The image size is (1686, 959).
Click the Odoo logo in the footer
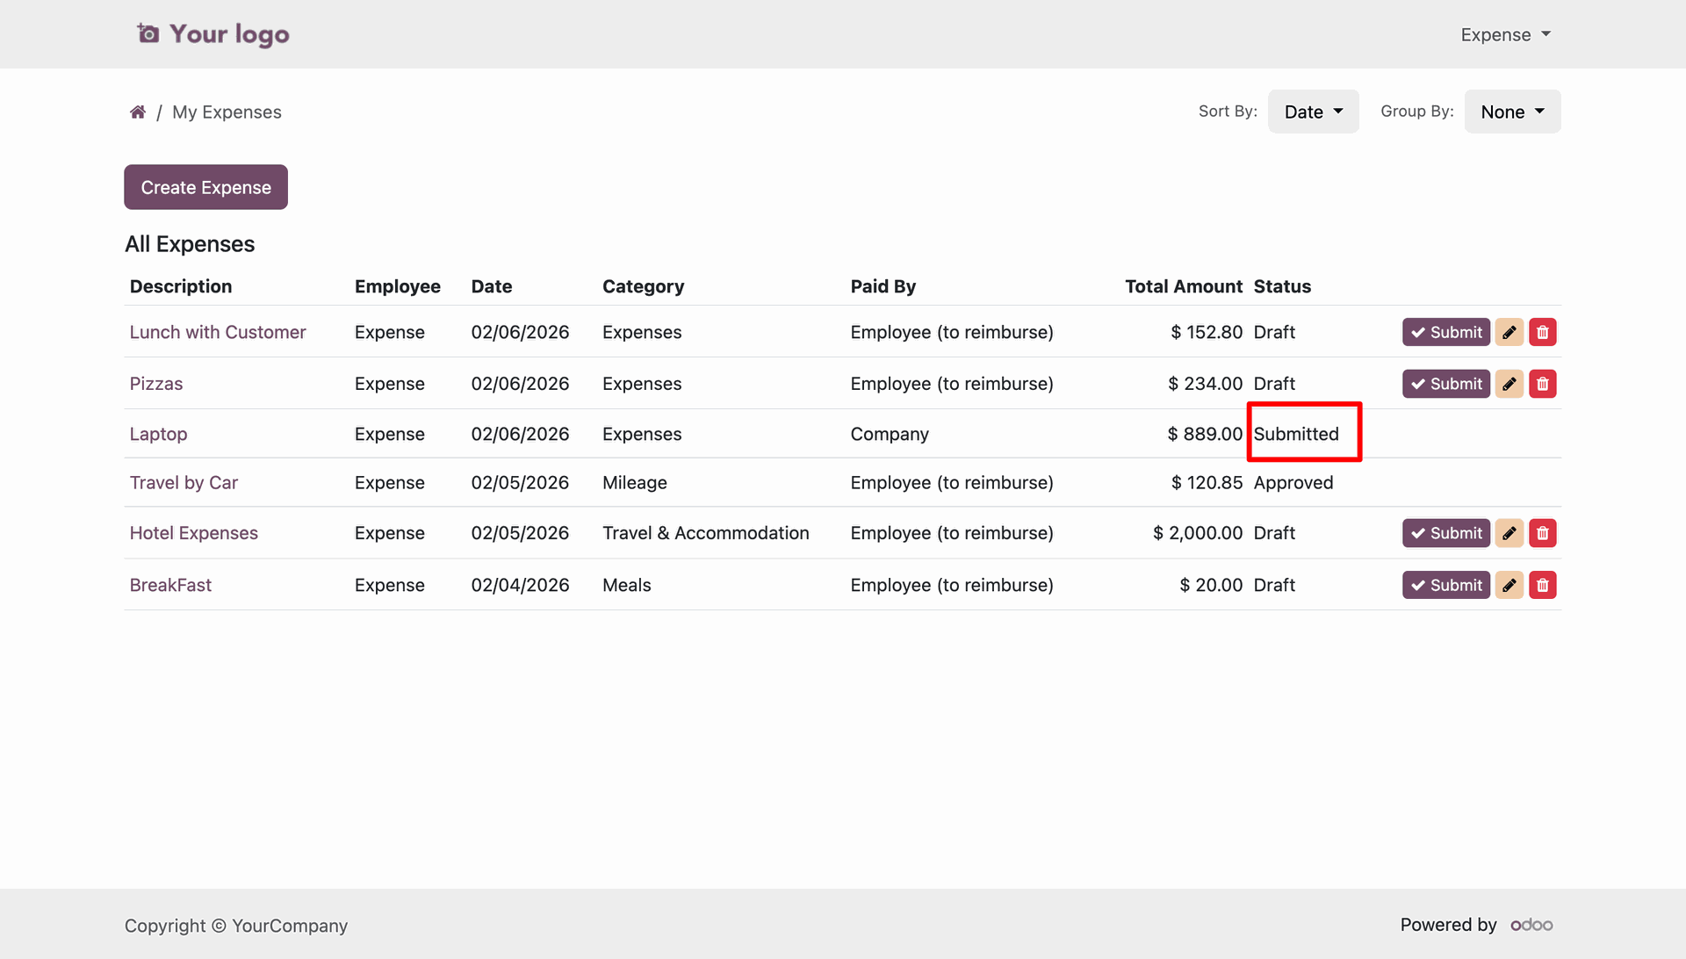[1531, 925]
